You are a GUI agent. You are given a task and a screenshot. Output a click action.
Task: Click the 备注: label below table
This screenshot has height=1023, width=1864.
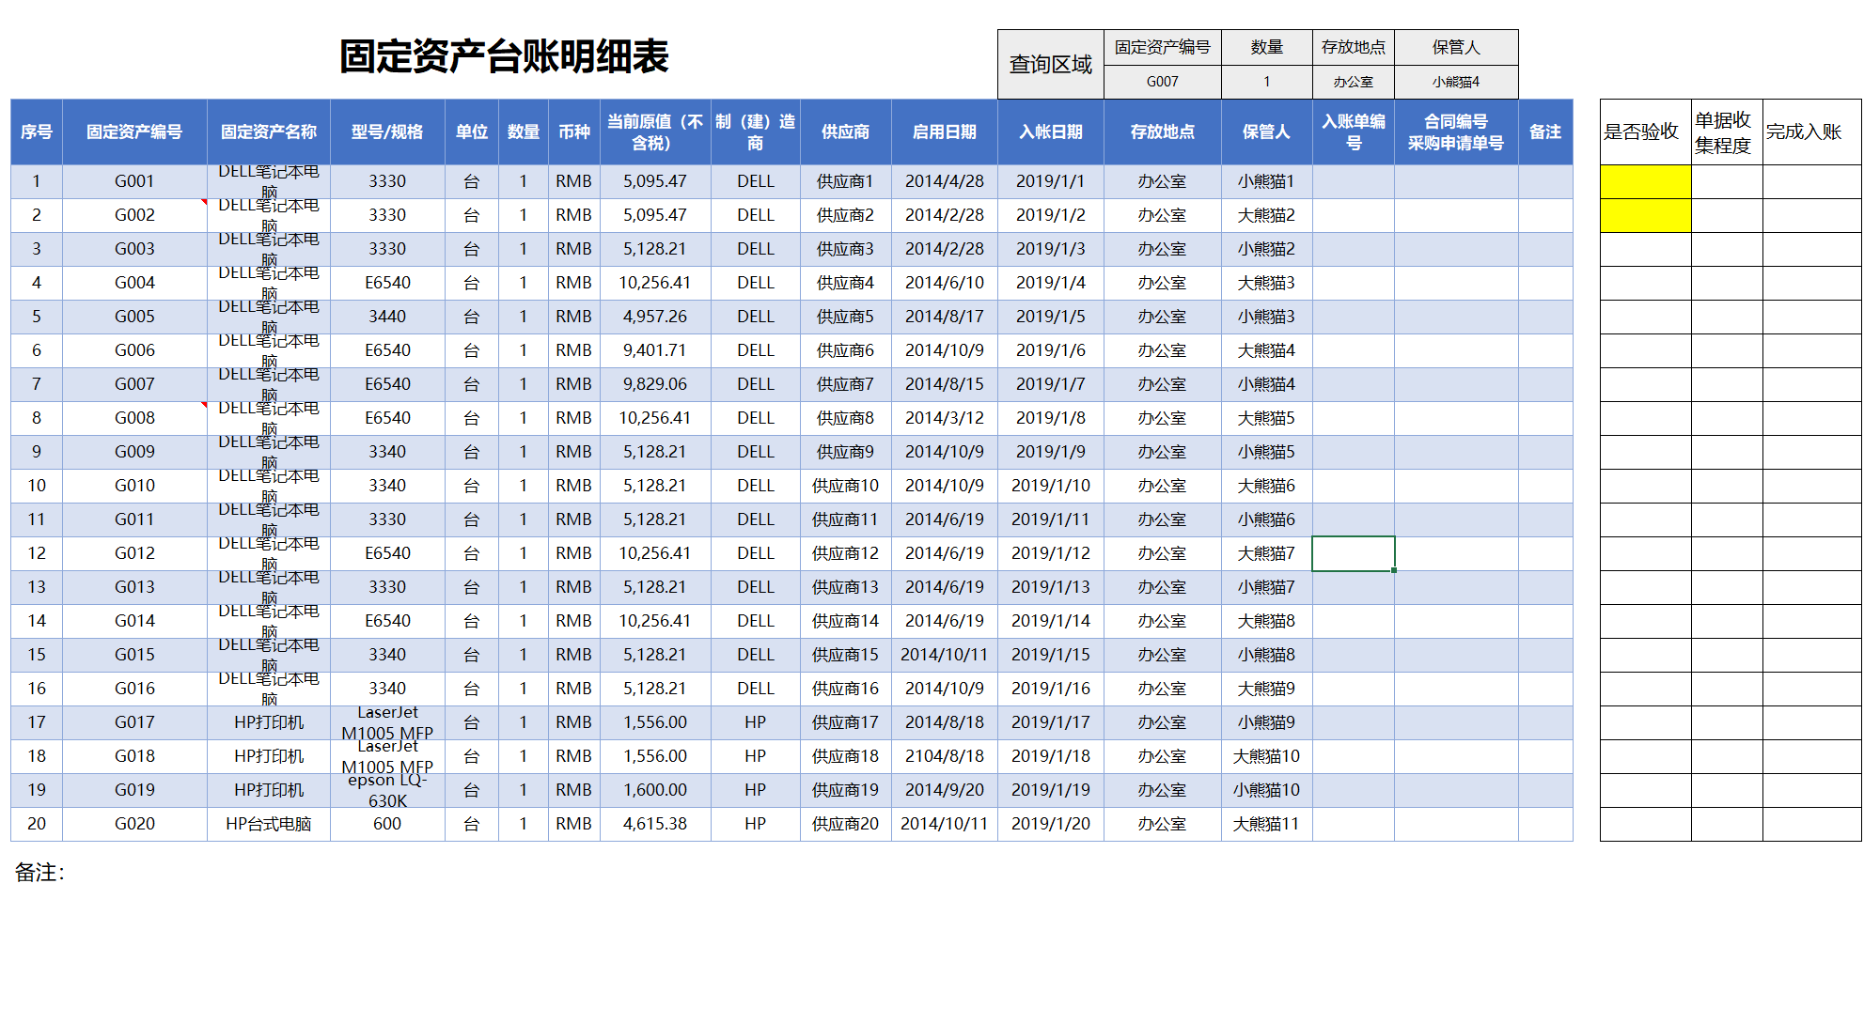[39, 873]
